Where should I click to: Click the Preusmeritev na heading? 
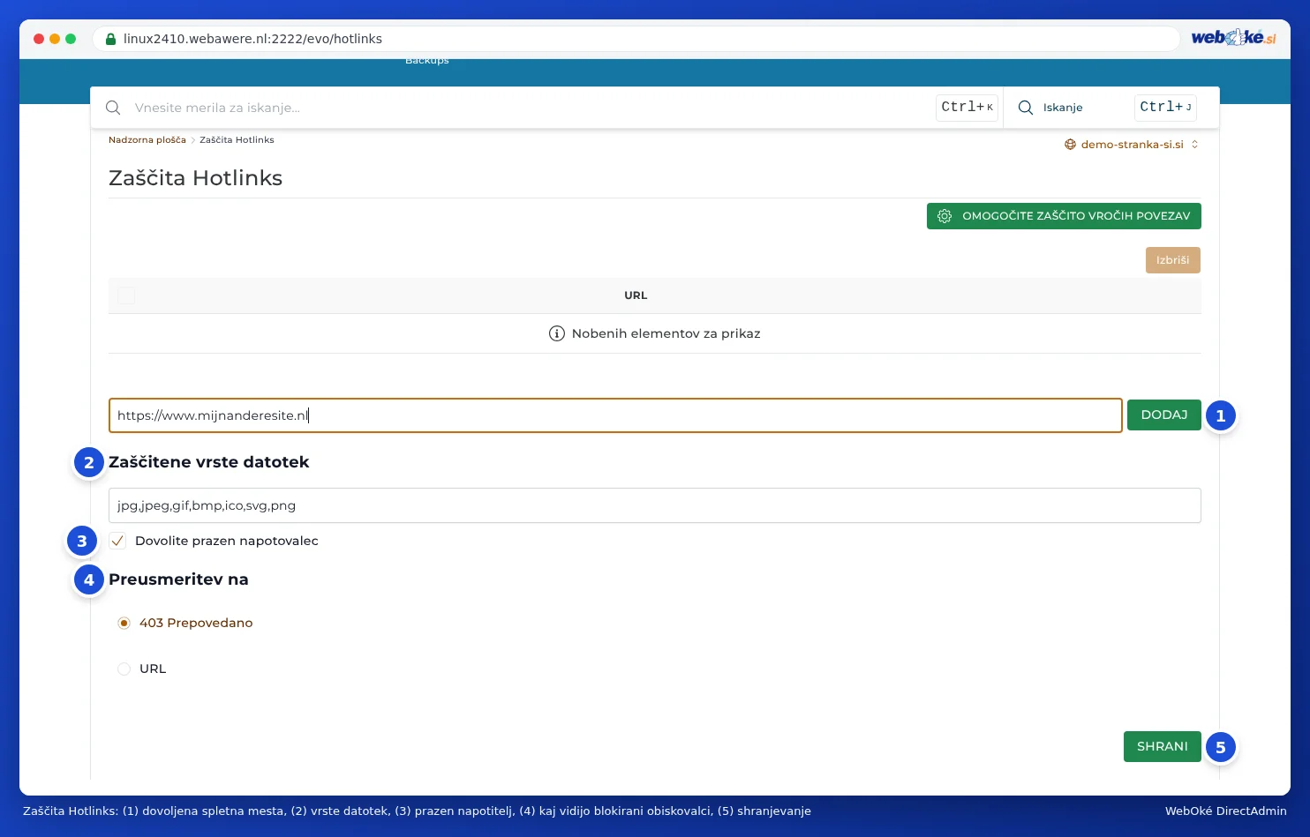coord(178,579)
